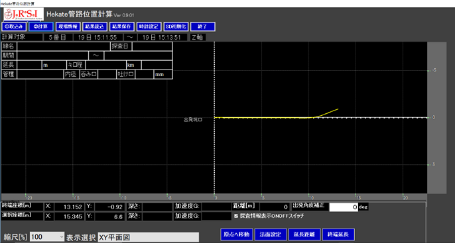Open the 表示選択 XY平面図 selector
The height and width of the screenshot is (243, 455).
[149, 237]
